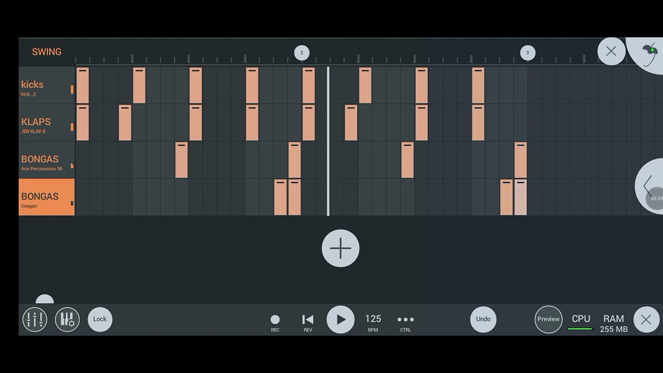Select the Congarr BONGAS channel
Viewport: 663px width, 373px height.
47,197
